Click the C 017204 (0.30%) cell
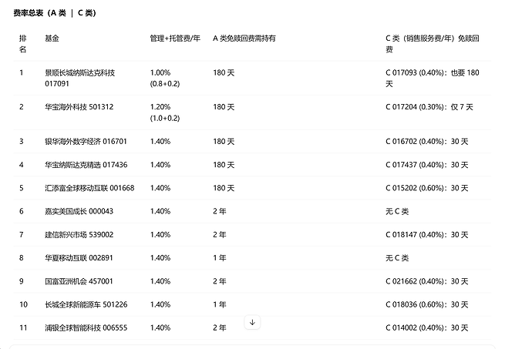This screenshot has height=349, width=532. click(429, 107)
